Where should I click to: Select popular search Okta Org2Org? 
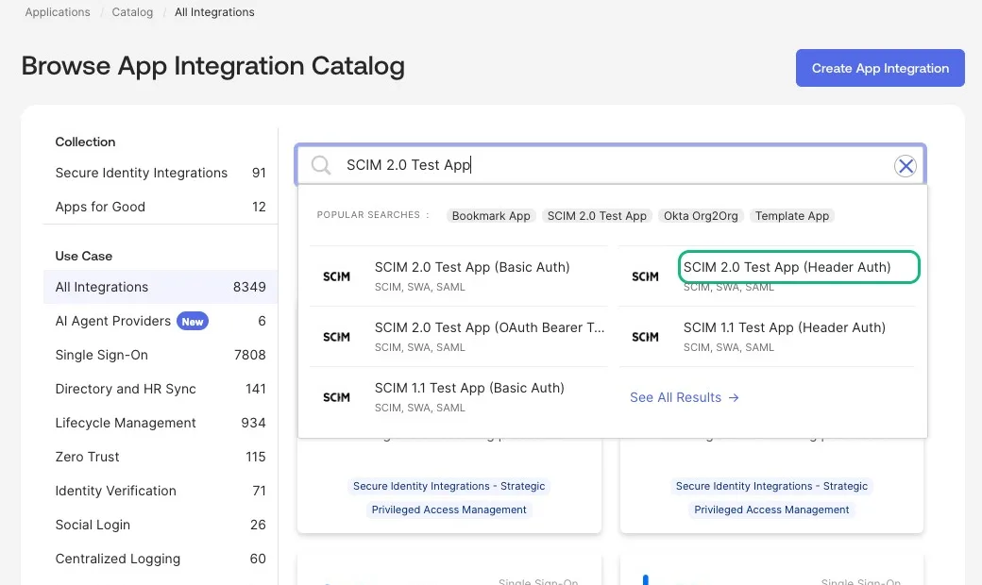pyautogui.click(x=701, y=216)
